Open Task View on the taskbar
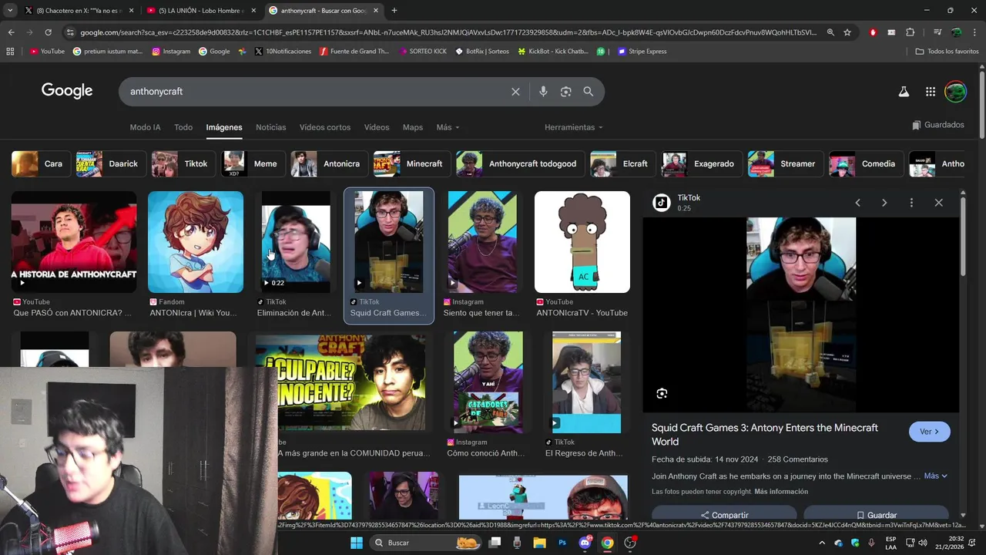Image resolution: width=986 pixels, height=555 pixels. pyautogui.click(x=495, y=543)
